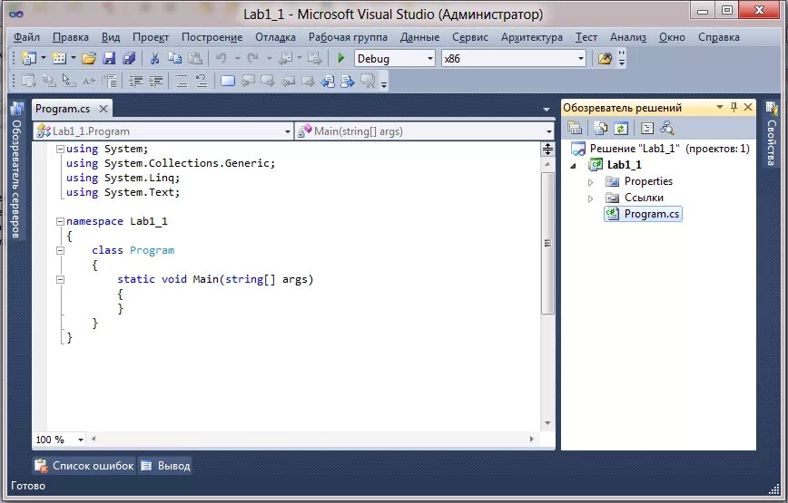Toggle auto-hide pin of Solution Explorer

tap(734, 107)
